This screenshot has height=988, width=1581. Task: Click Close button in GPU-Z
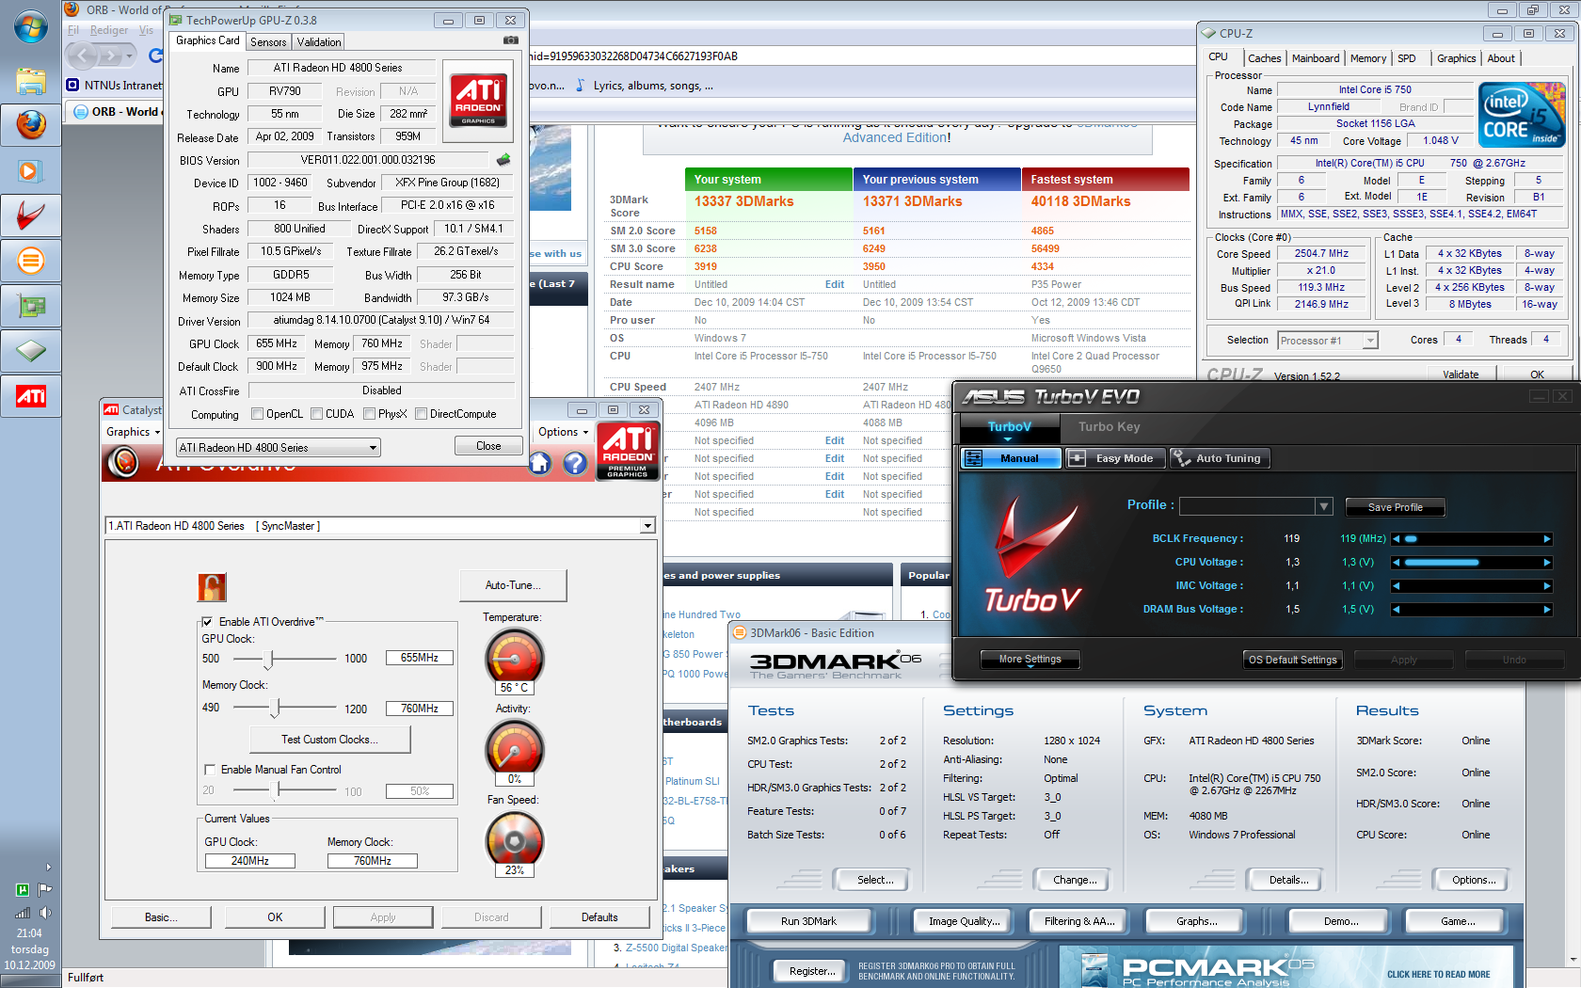click(488, 446)
